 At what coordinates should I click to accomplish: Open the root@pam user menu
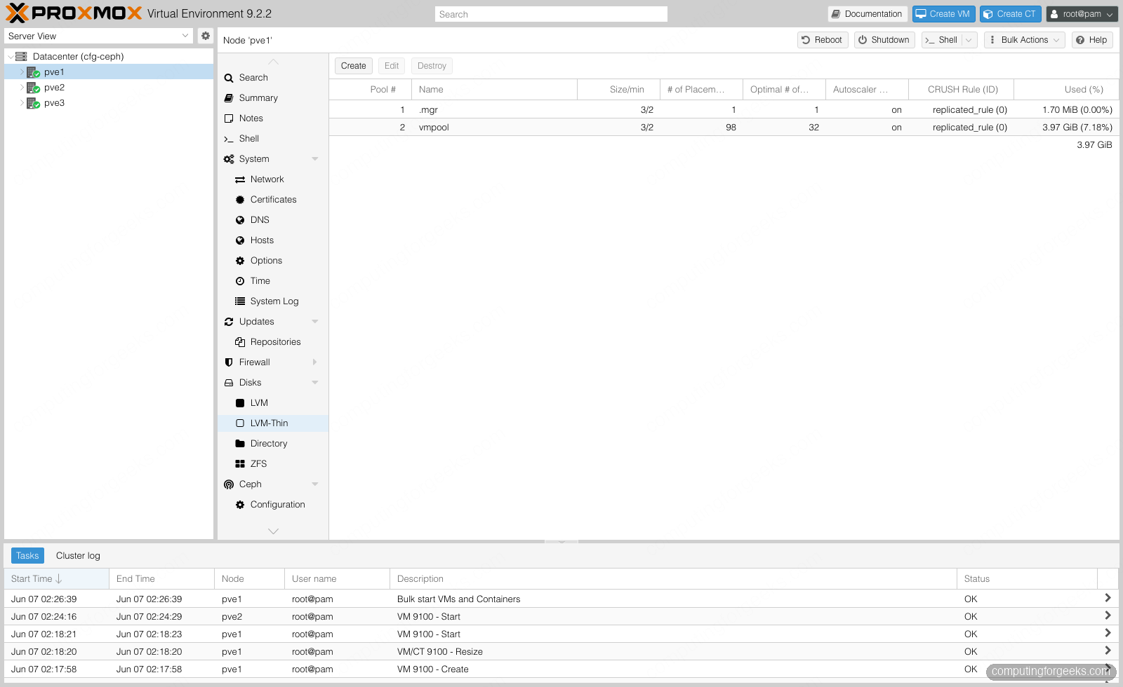pos(1082,14)
